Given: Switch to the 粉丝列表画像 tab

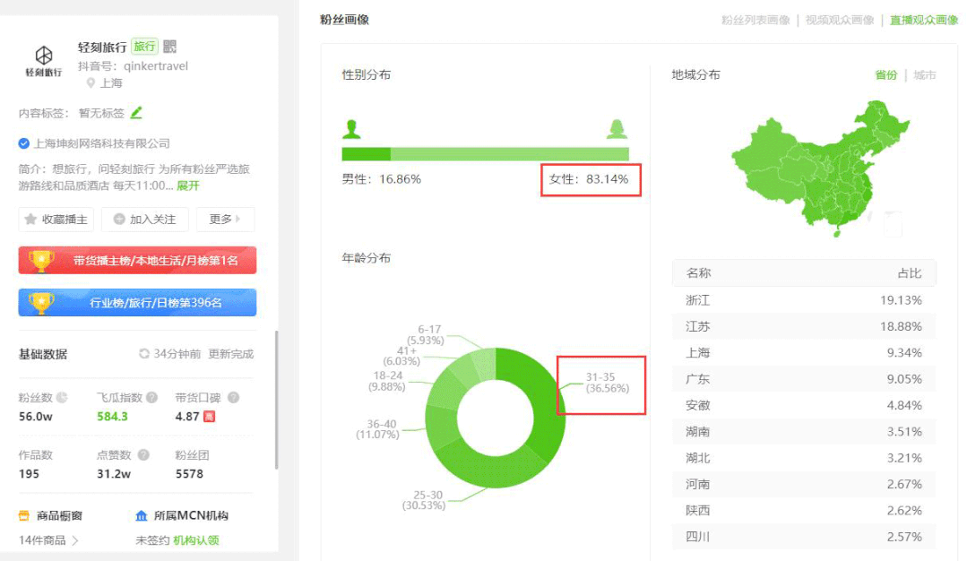Looking at the screenshot, I should click(x=755, y=20).
